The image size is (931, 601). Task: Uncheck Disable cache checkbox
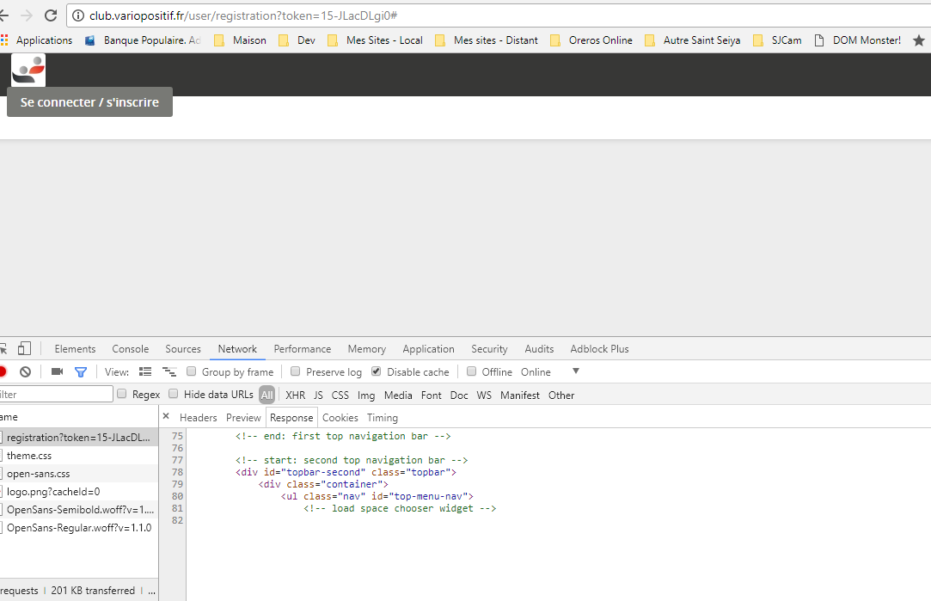coord(376,371)
